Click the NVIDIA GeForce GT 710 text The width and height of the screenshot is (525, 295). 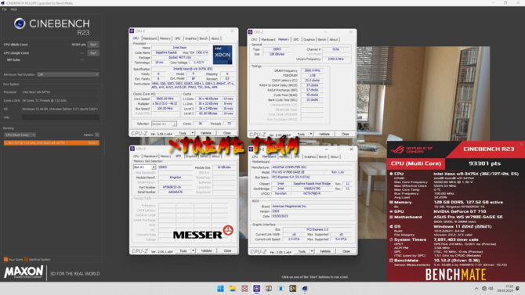460,211
